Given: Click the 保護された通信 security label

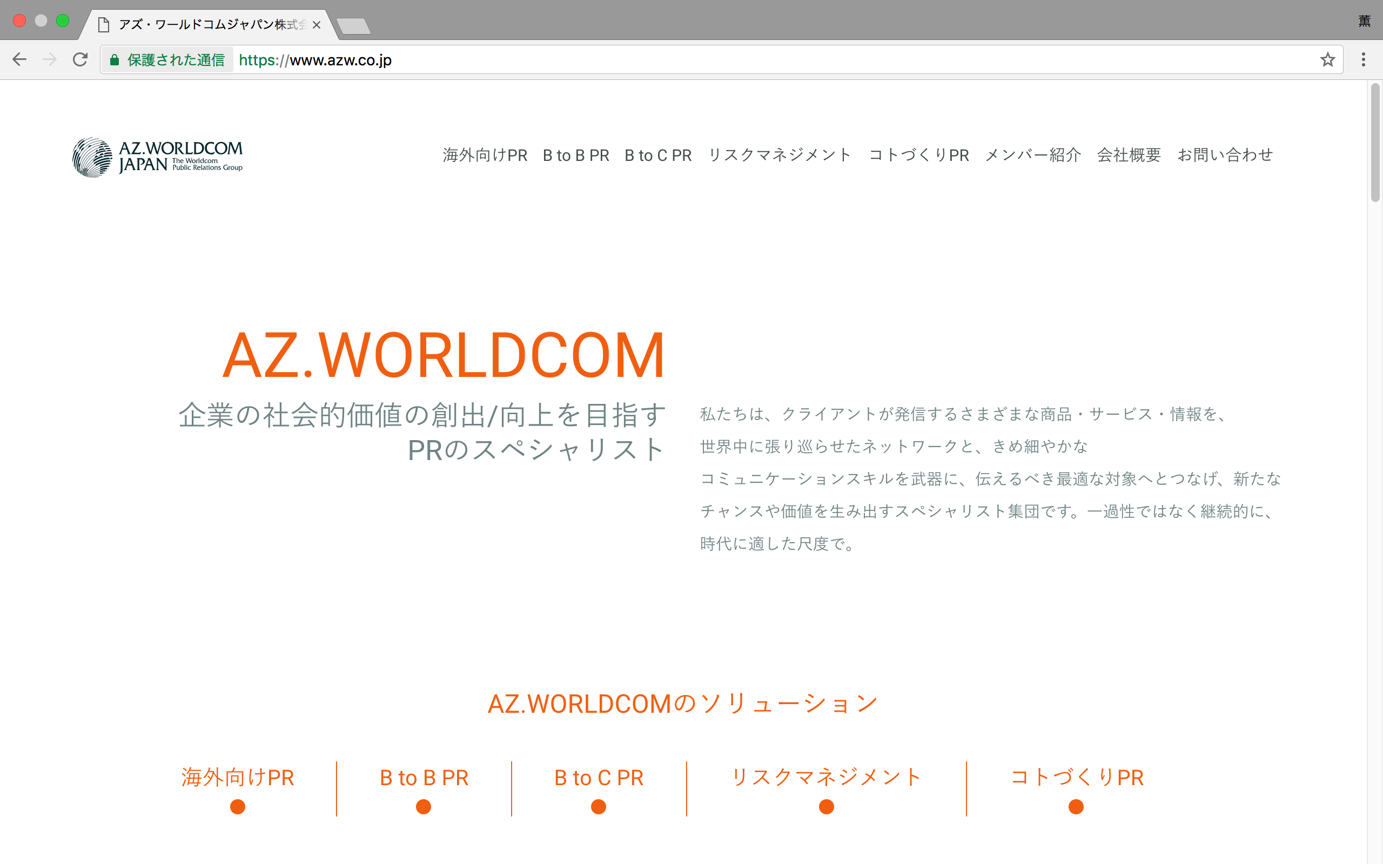Looking at the screenshot, I should (176, 60).
